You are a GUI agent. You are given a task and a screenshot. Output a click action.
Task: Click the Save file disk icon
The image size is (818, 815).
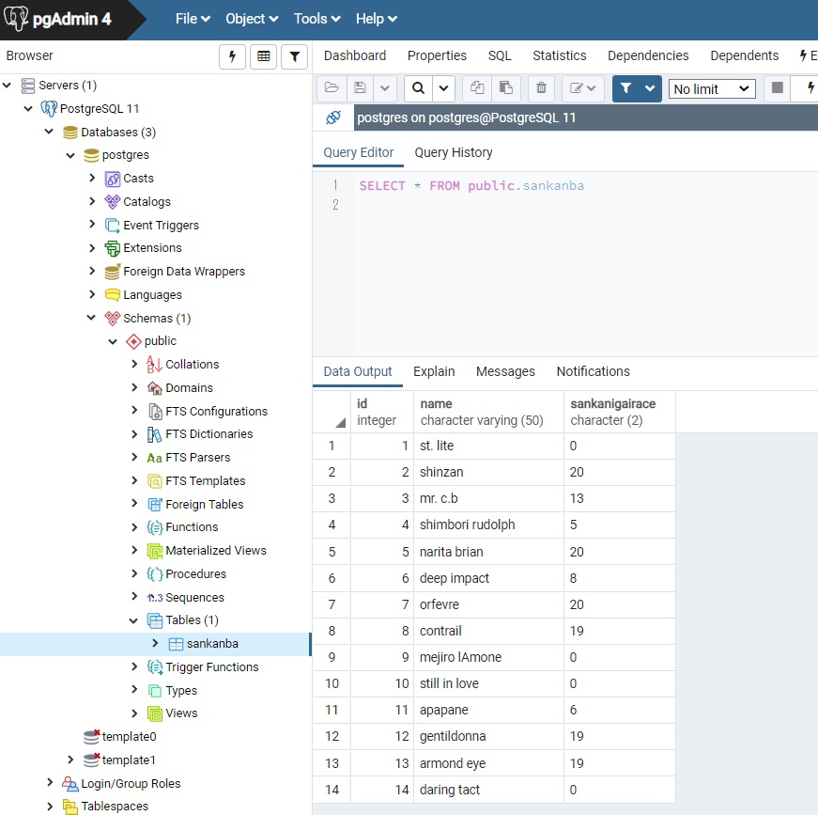360,87
